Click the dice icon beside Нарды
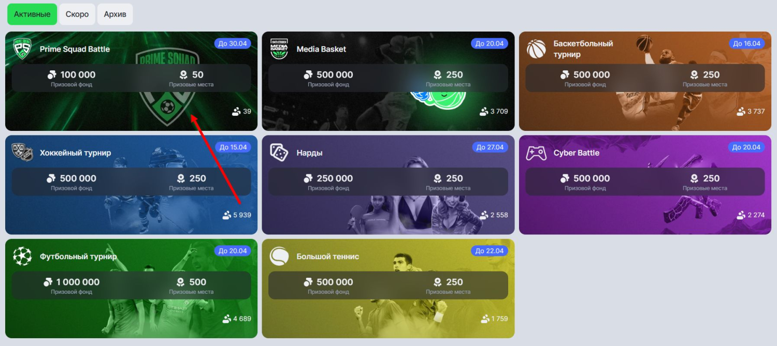Image resolution: width=777 pixels, height=346 pixels. tap(279, 153)
